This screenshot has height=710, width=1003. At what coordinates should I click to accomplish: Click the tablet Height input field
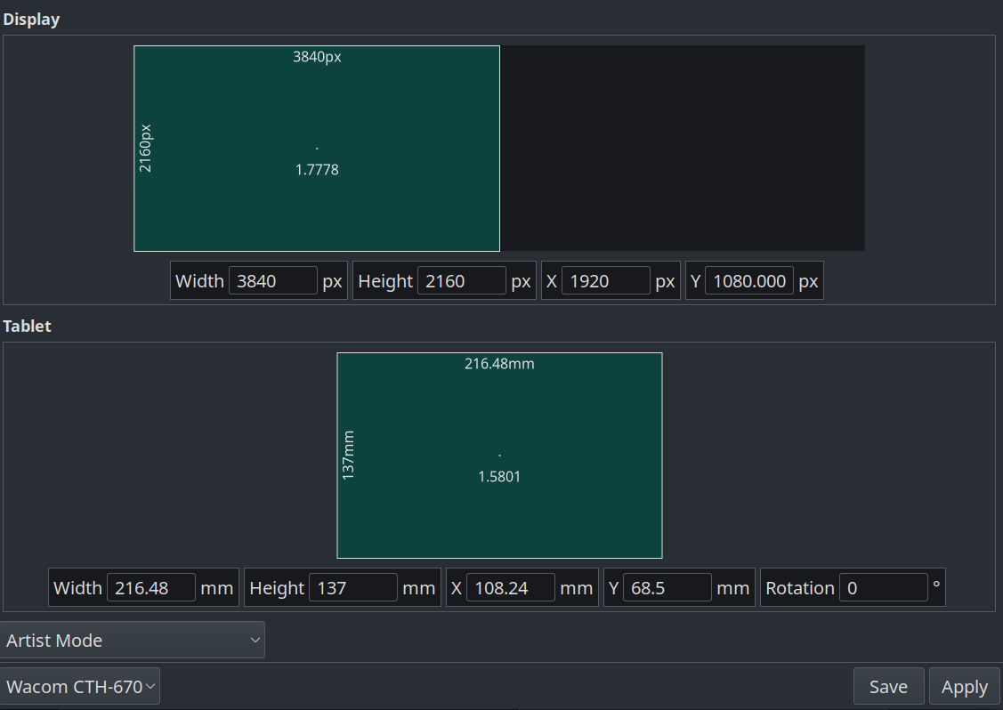coord(354,587)
